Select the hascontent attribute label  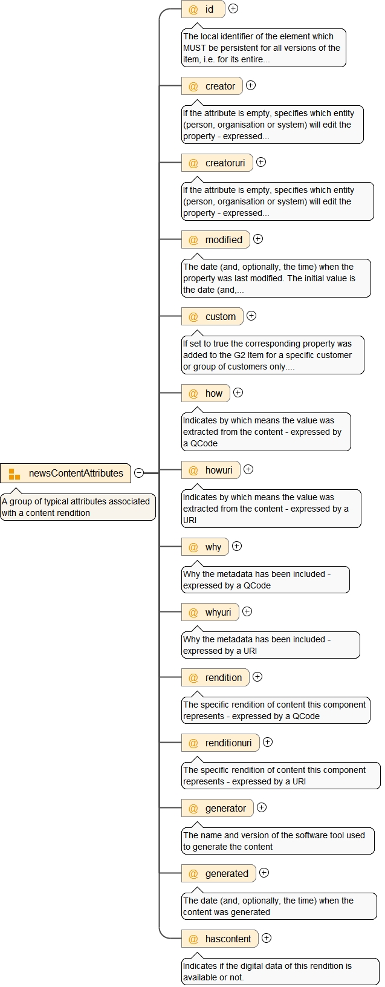[x=228, y=939]
